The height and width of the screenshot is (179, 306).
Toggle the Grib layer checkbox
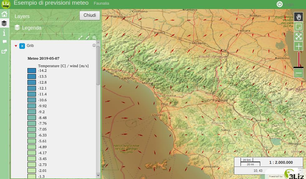(x=22, y=46)
